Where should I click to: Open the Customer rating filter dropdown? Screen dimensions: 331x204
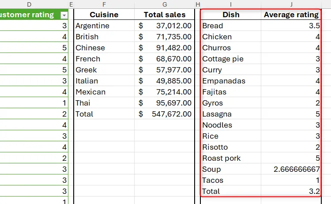pos(64,15)
